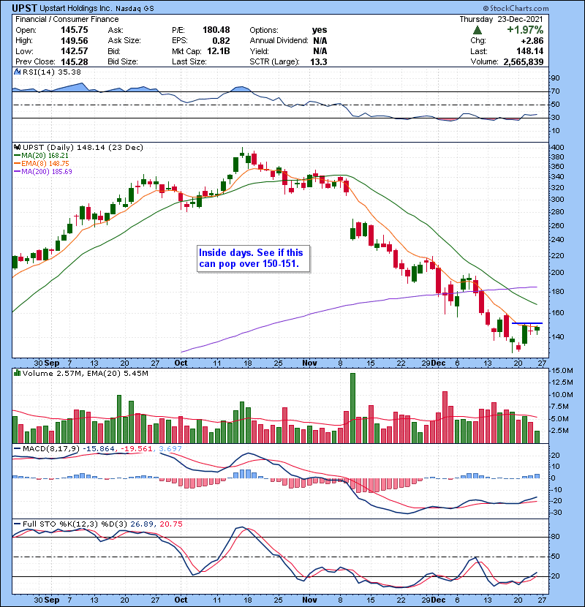The height and width of the screenshot is (607, 585).
Task: Click the RSI area-chart icon beside RSI(14)
Action: [17, 72]
